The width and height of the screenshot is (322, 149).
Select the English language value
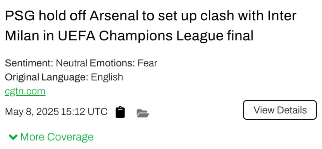click(x=107, y=77)
